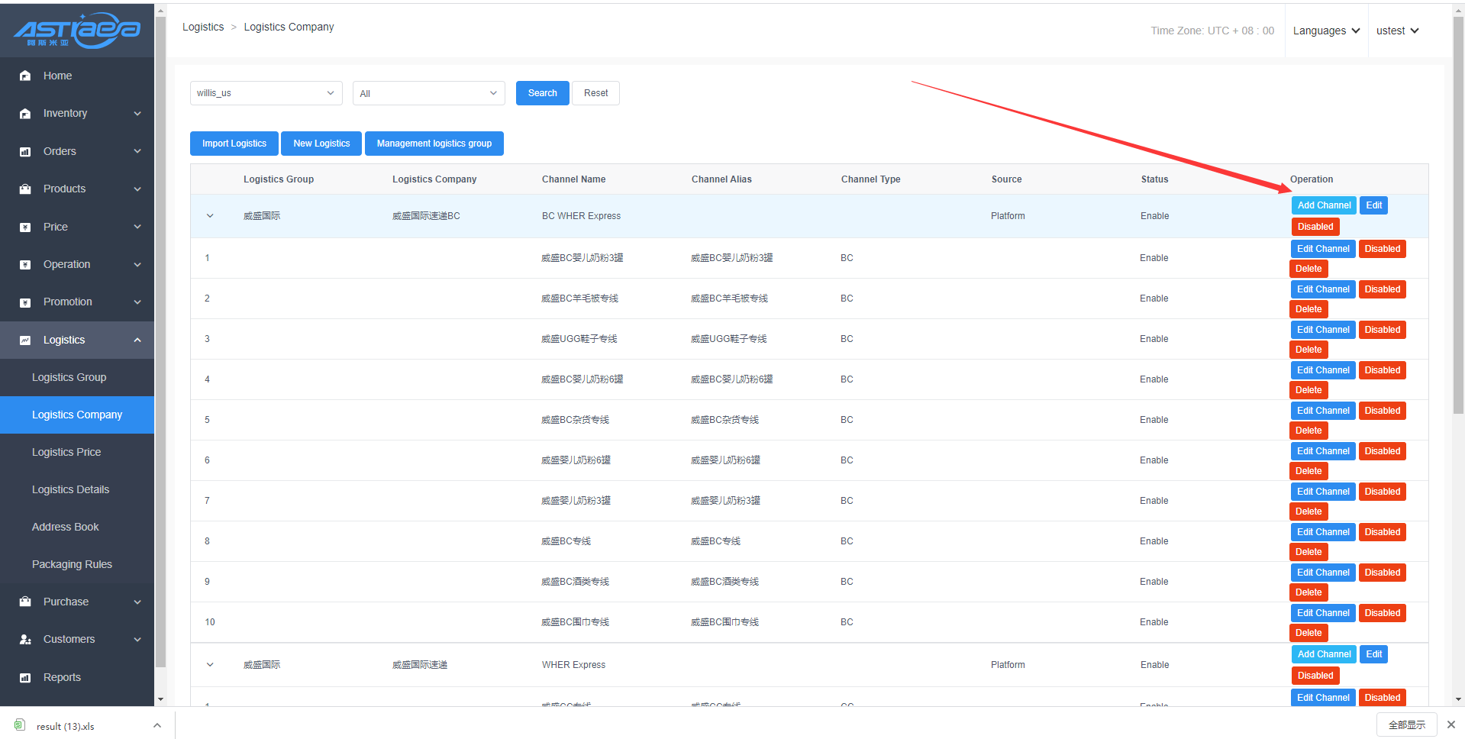This screenshot has width=1465, height=739.
Task: Click the Orders icon in the sidebar
Action: [x=25, y=152]
